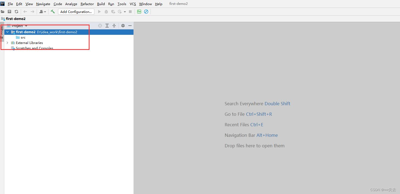This screenshot has width=400, height=194.
Task: Select the first-demo2 project root row
Action: tap(69, 32)
